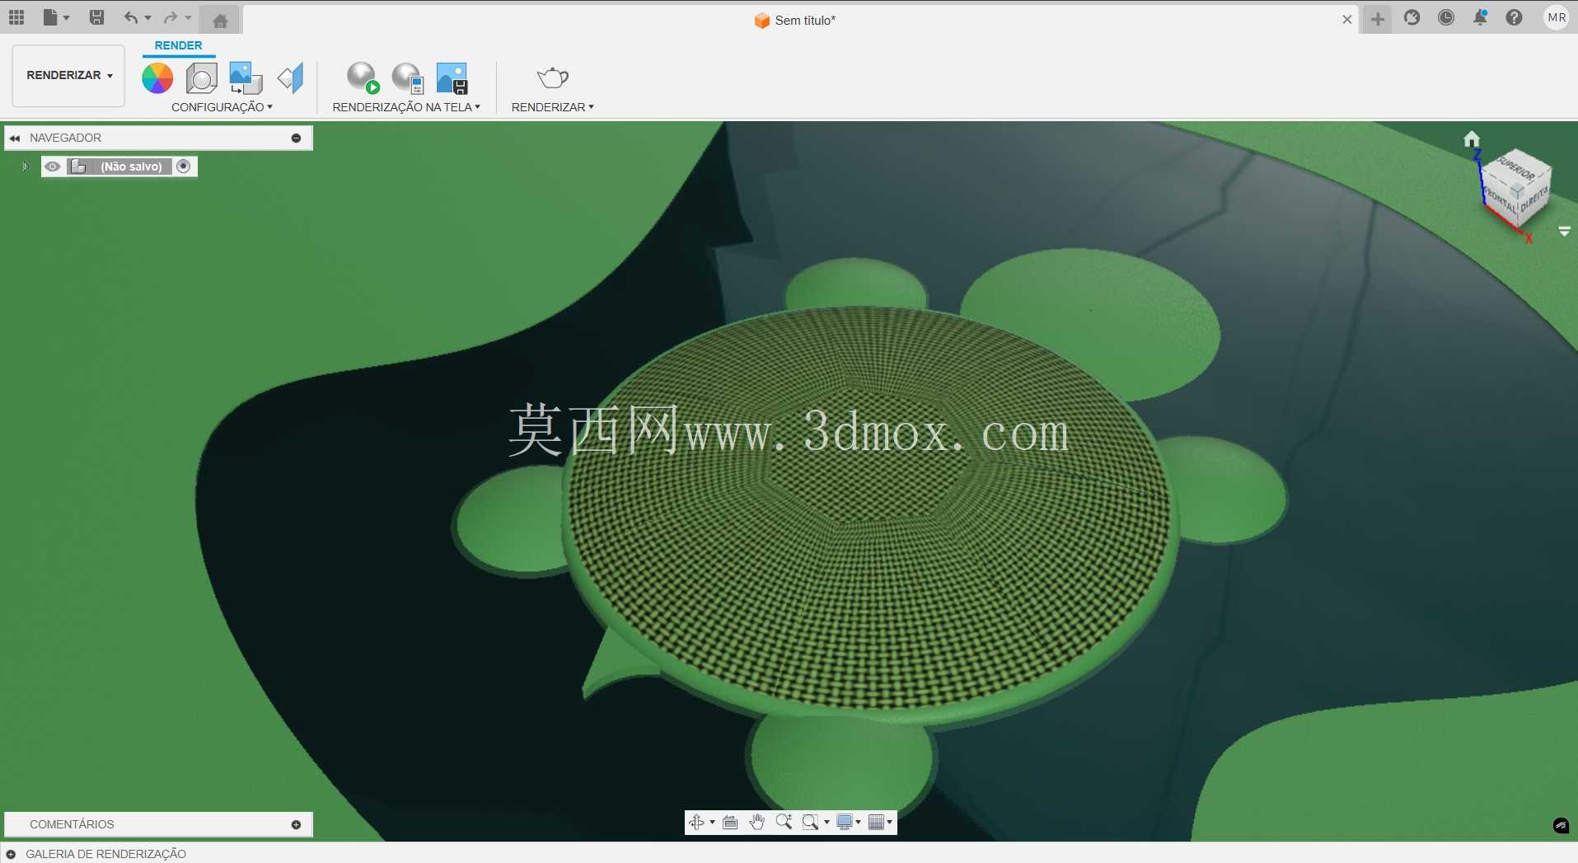Click the Redo arrow
Image resolution: width=1578 pixels, height=863 pixels.
point(170,17)
